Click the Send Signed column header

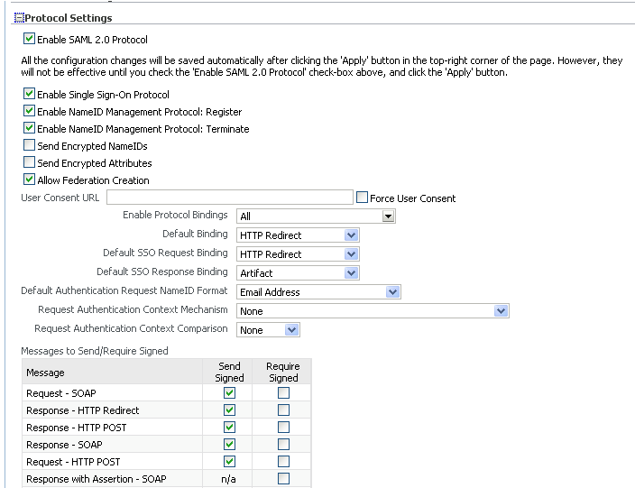[x=229, y=373]
